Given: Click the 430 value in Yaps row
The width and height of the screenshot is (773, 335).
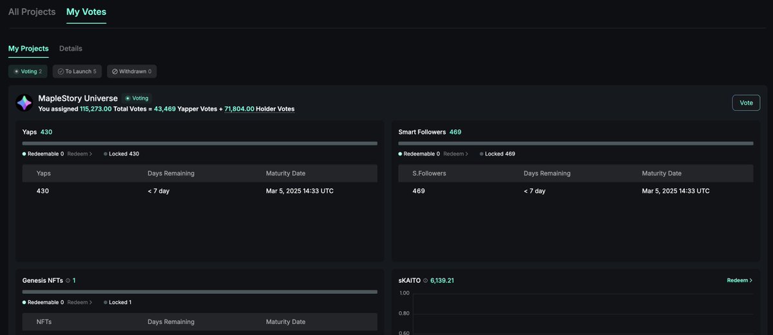Looking at the screenshot, I should (43, 191).
